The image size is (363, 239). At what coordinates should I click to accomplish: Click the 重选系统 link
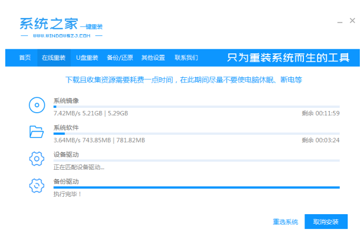pyautogui.click(x=285, y=222)
